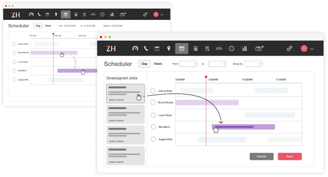
Task: Click the settings gears icon in back window
Action: tap(145, 14)
